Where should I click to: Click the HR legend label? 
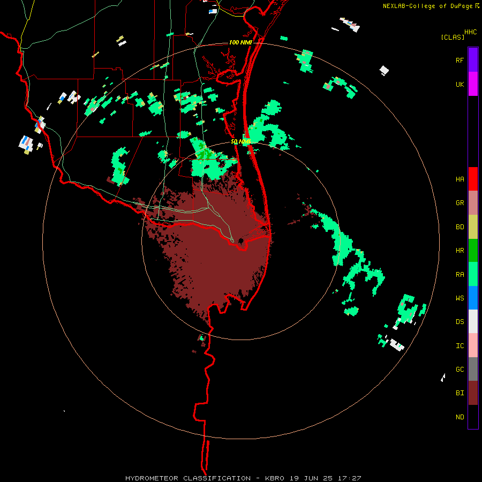460,251
